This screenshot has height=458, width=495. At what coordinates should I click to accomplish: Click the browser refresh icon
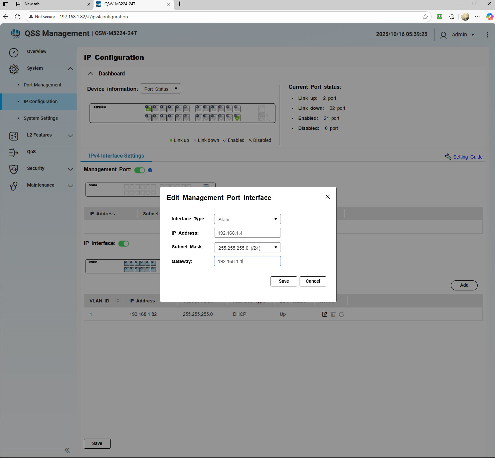tap(18, 17)
